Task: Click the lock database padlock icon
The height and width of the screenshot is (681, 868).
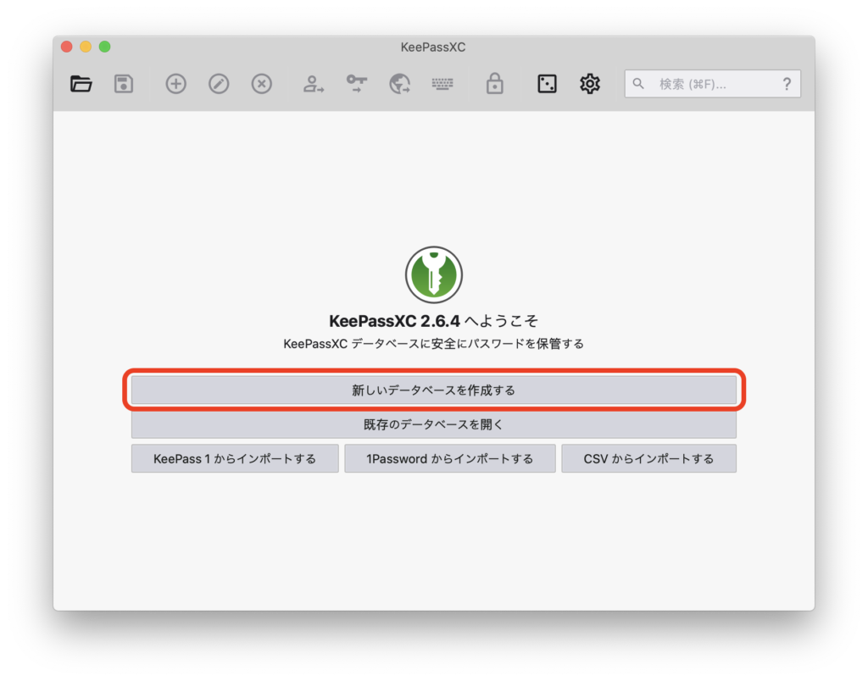Action: tap(494, 84)
